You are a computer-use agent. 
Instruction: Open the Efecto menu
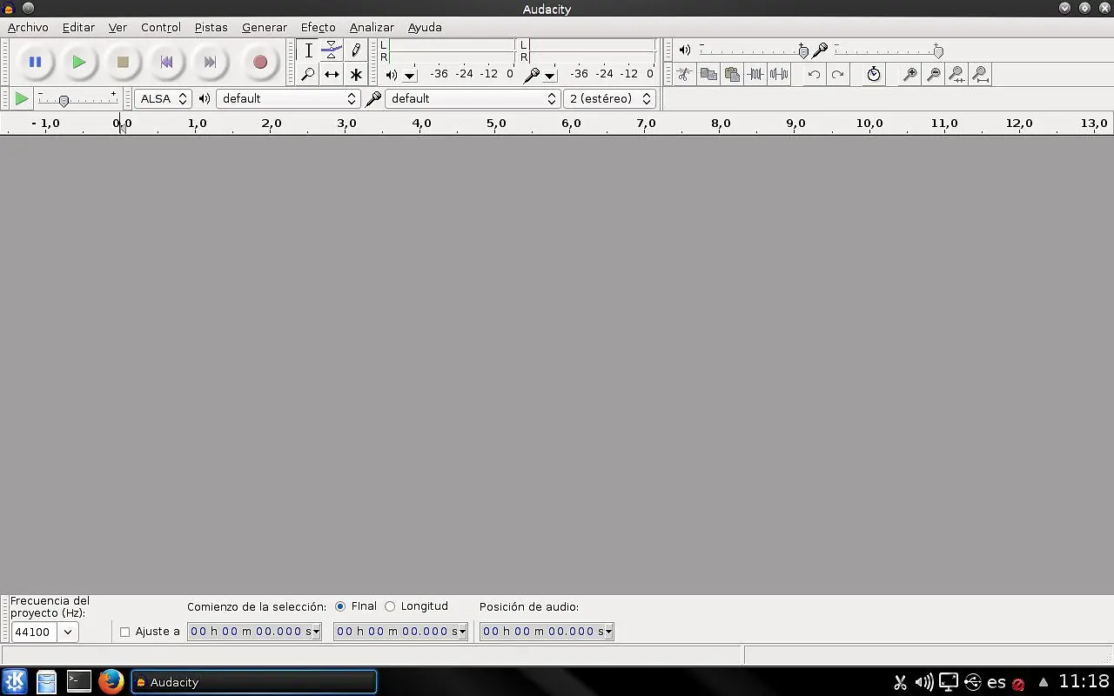318,27
